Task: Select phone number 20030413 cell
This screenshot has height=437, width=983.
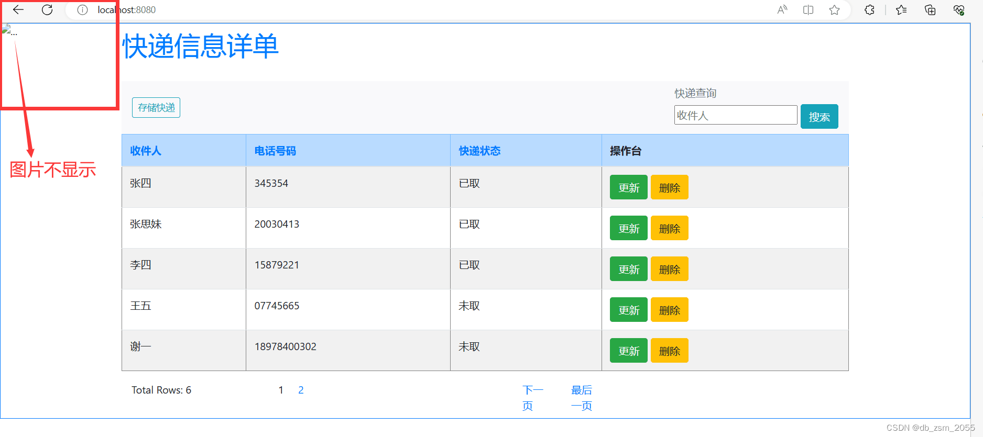Action: point(277,224)
